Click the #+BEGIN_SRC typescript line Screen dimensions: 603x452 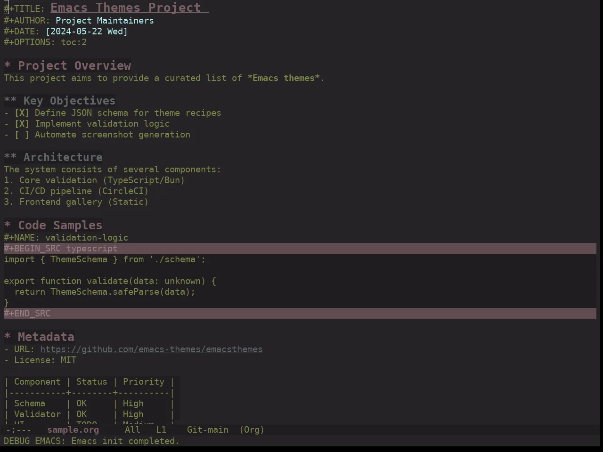point(300,249)
